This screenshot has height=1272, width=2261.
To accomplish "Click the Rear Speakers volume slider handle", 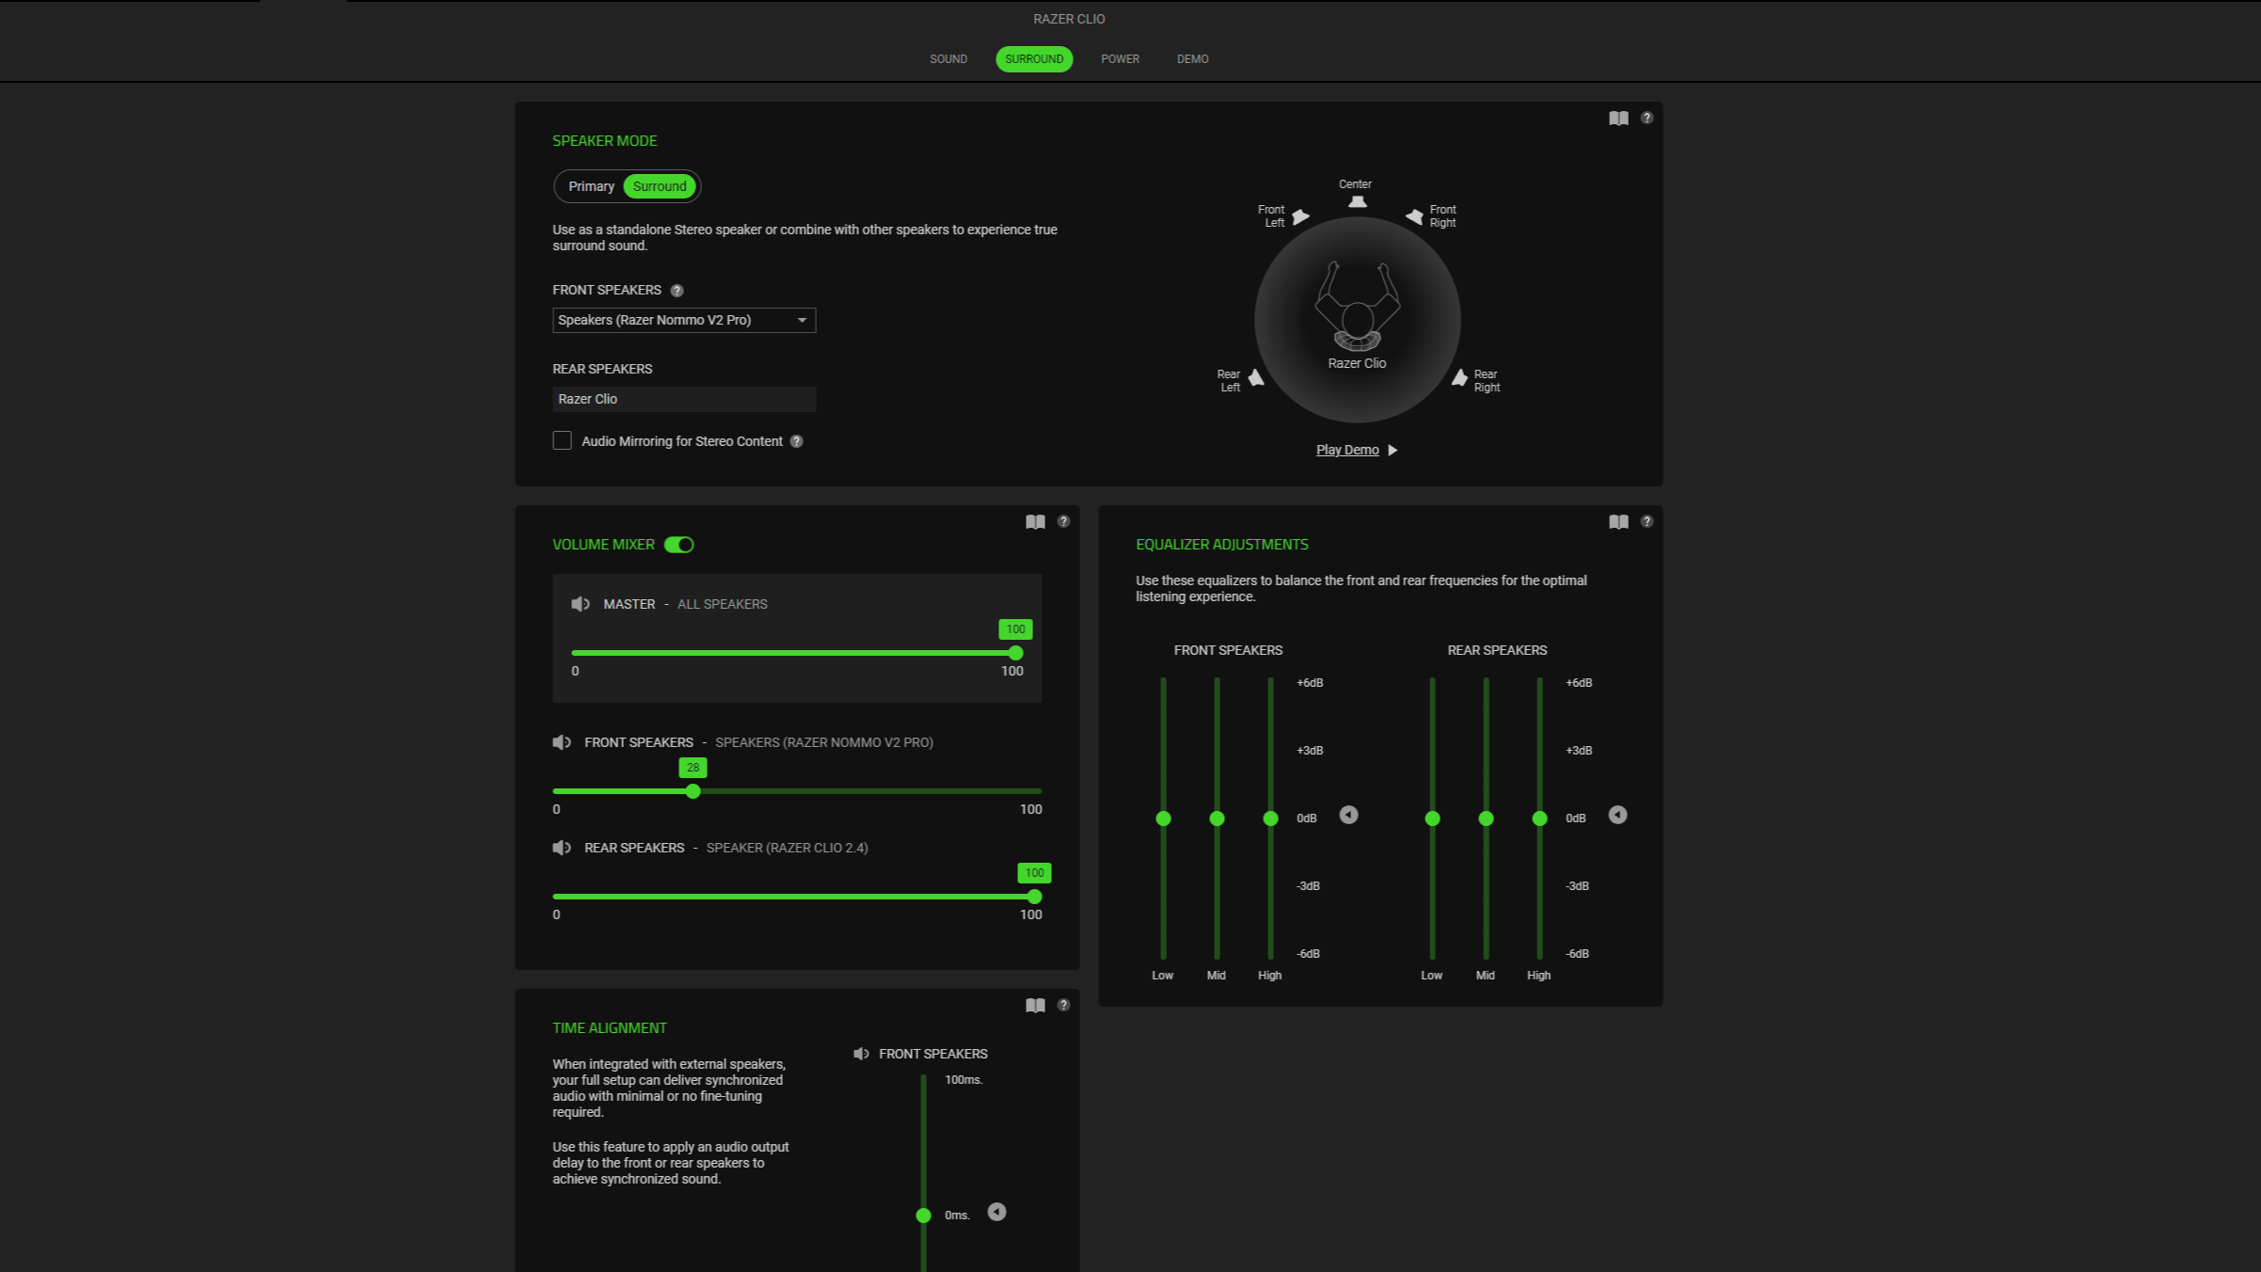I will 1034,897.
